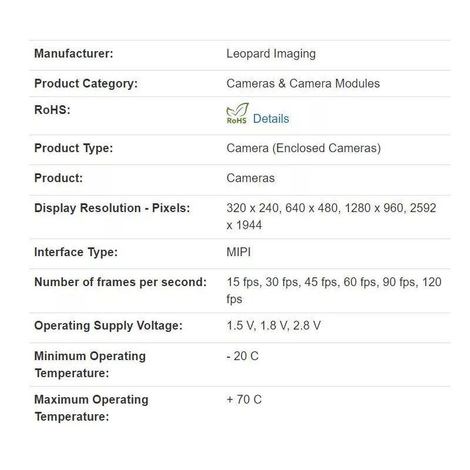Select the MIPI interface value
The height and width of the screenshot is (470, 470).
point(239,252)
